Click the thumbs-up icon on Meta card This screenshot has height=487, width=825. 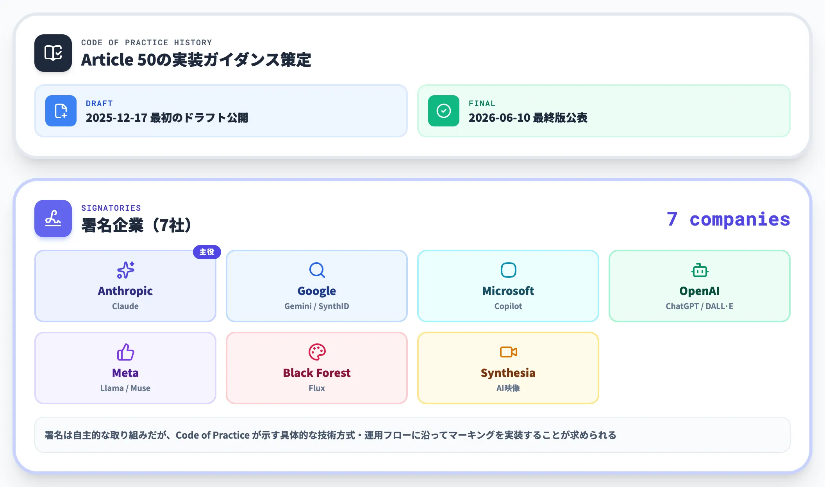pos(125,352)
